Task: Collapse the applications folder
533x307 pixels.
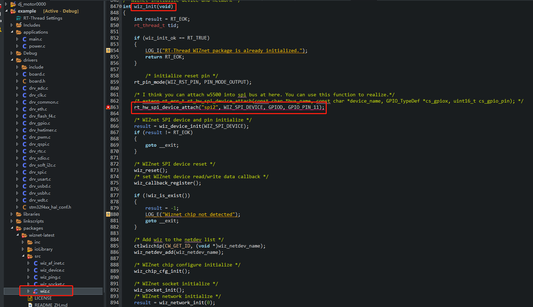Action: (x=12, y=32)
